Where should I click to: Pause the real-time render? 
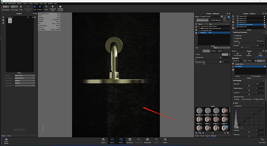(x=21, y=8)
